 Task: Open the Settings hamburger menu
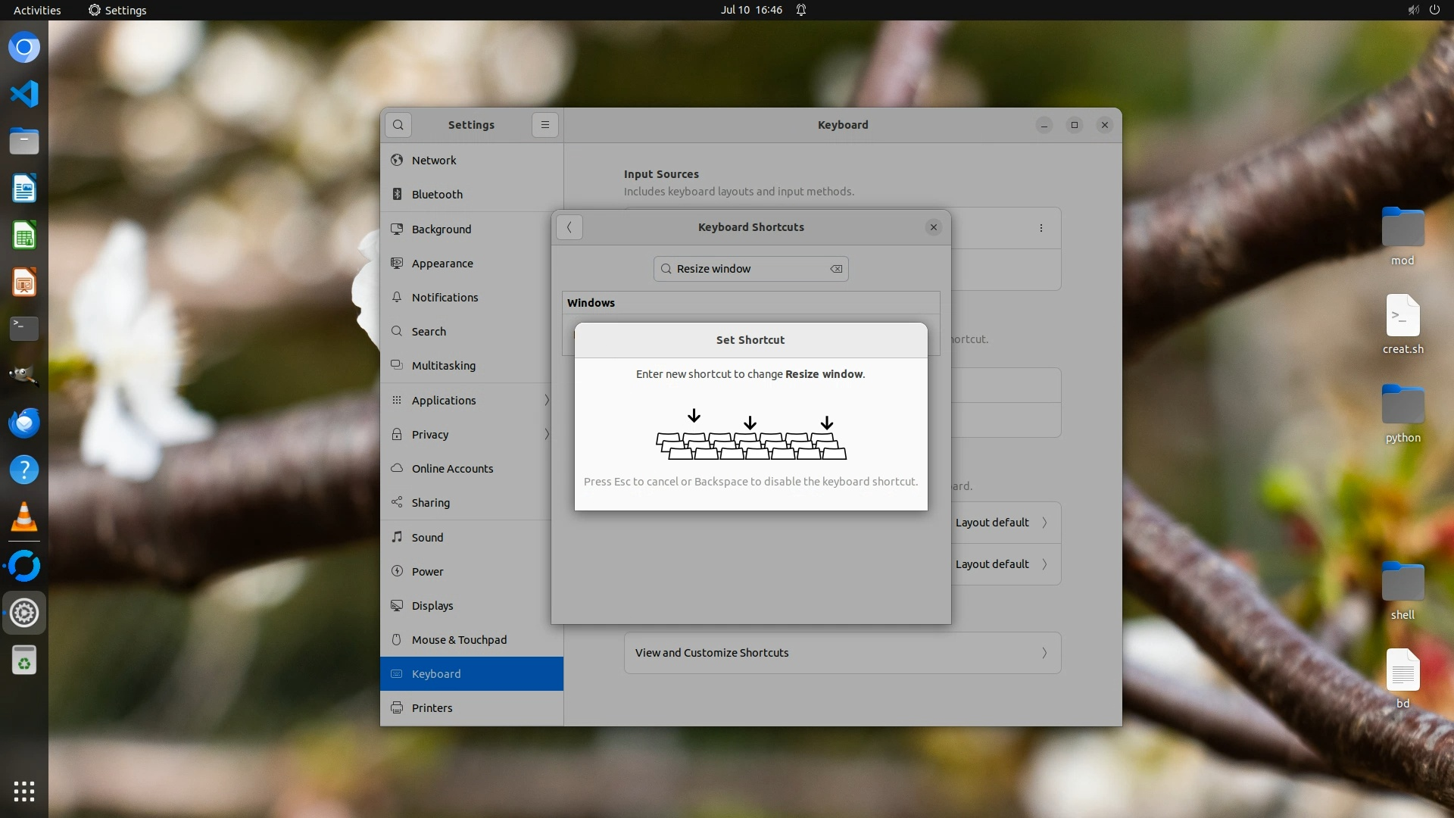point(545,125)
